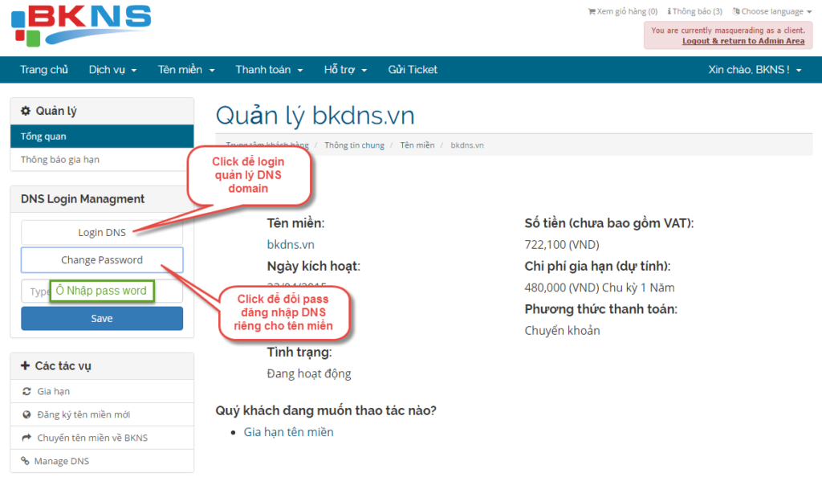Click the globe icon for Đăng ký tên miền mới
This screenshot has width=822, height=477.
pos(26,415)
